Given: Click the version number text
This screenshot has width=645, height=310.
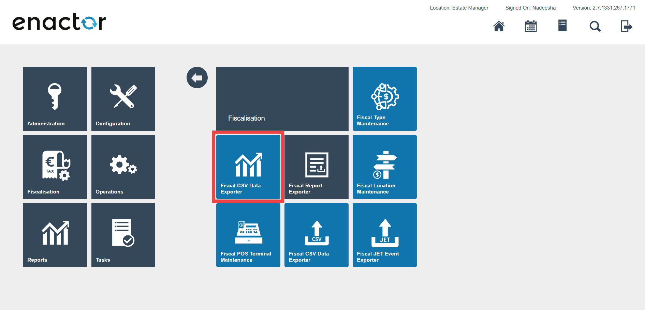Looking at the screenshot, I should click(604, 8).
